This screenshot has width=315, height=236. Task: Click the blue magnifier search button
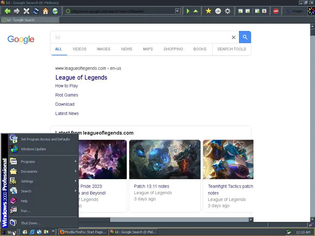245,37
